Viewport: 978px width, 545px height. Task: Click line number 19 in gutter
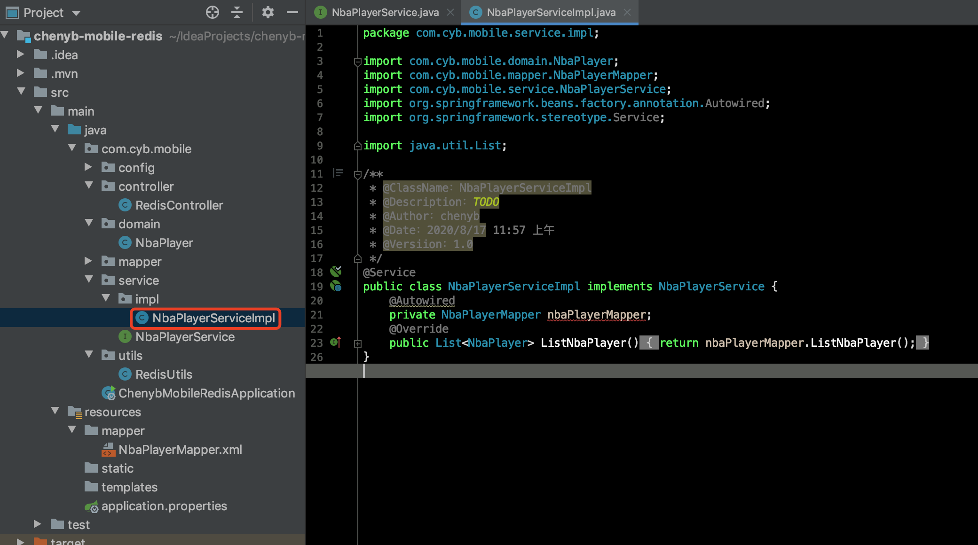(316, 287)
